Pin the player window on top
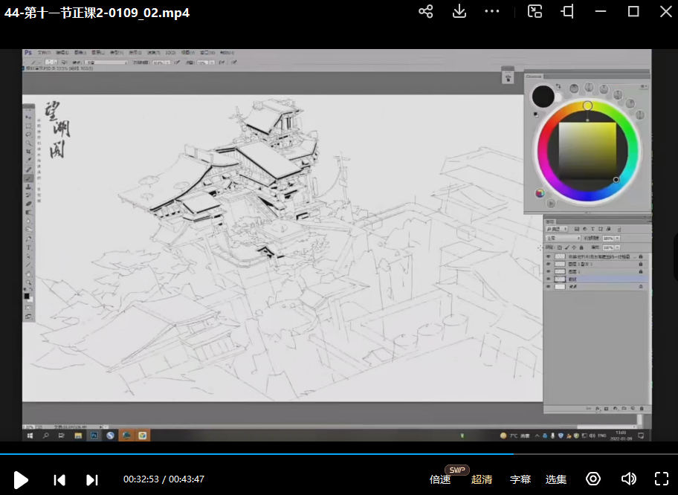Screen dimensions: 678x495 pos(568,11)
